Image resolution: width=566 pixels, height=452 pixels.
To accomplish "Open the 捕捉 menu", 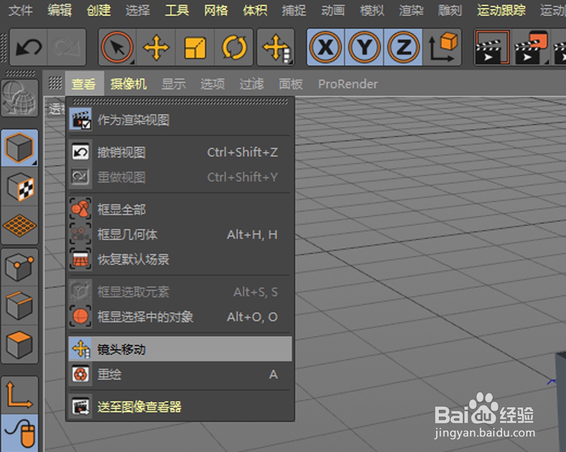I will point(294,10).
